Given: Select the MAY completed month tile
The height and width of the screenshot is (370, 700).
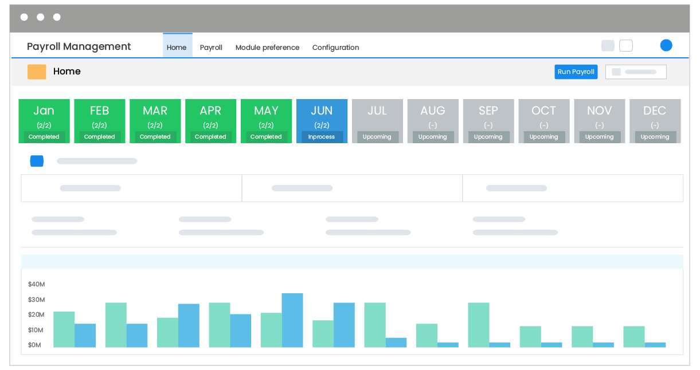Looking at the screenshot, I should tap(266, 121).
